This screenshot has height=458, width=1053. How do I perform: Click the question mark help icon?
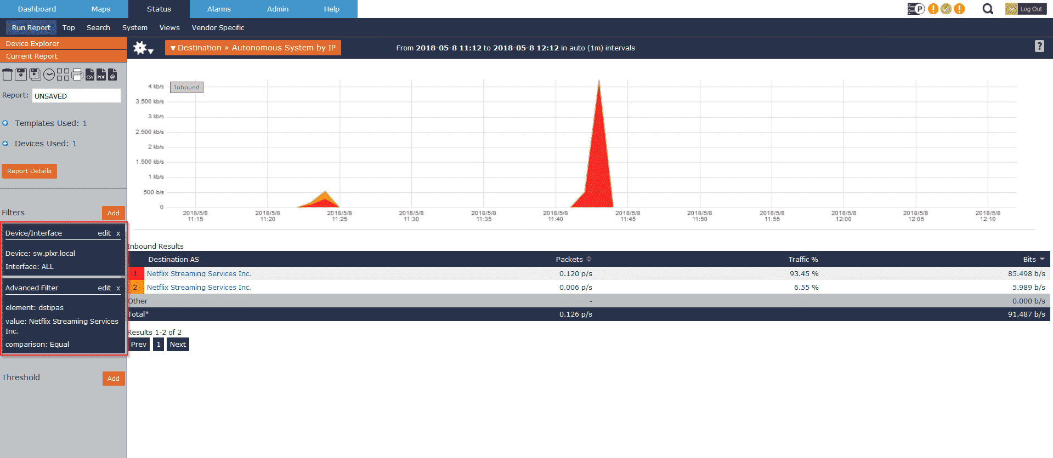(1039, 46)
